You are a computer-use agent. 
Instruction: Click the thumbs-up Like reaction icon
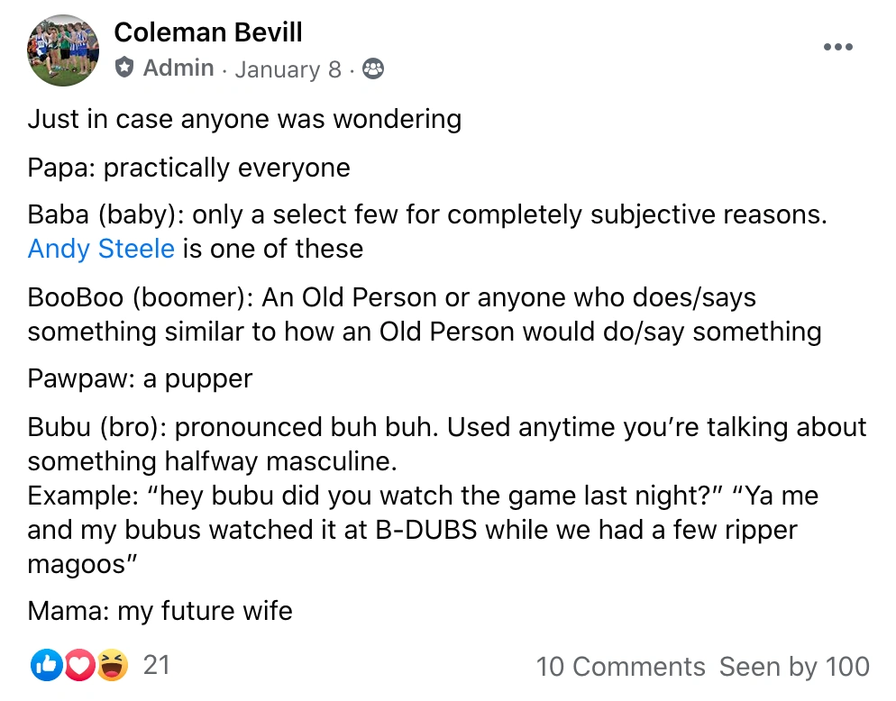click(44, 666)
